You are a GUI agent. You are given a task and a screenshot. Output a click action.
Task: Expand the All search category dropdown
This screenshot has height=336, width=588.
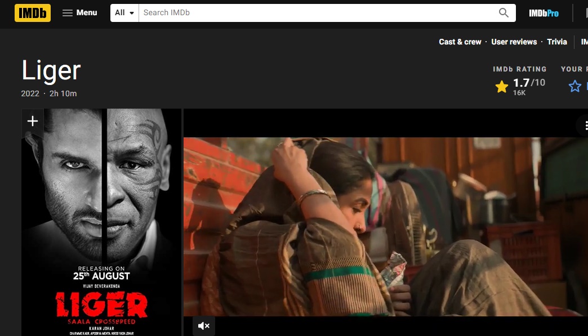tap(125, 12)
